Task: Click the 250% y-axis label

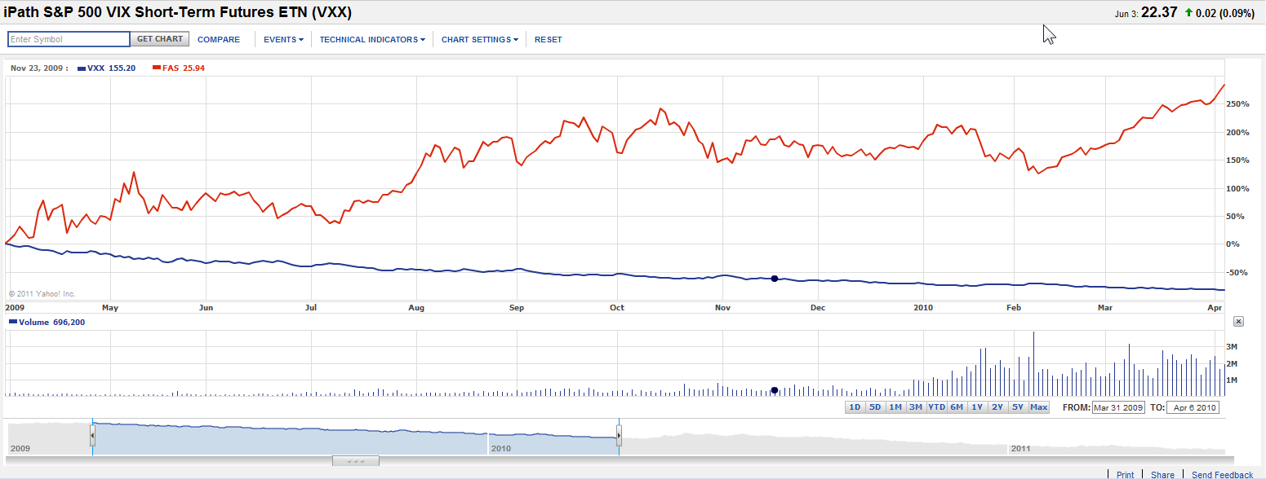Action: point(1238,104)
